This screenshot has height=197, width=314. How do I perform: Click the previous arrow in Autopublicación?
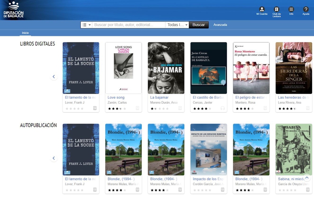click(54, 158)
